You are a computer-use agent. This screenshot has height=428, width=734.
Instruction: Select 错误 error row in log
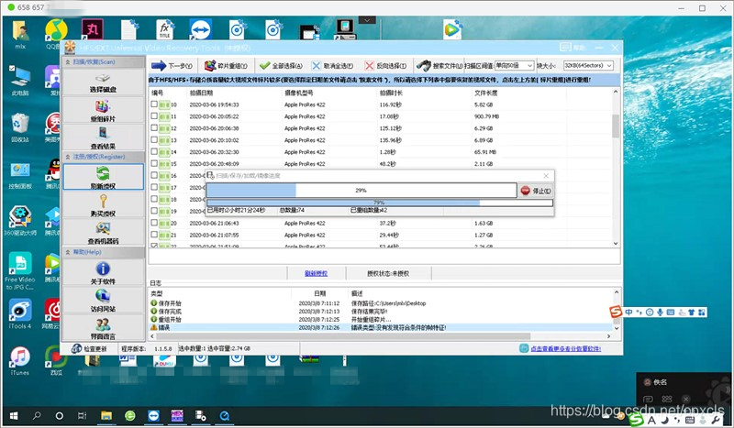coord(380,327)
